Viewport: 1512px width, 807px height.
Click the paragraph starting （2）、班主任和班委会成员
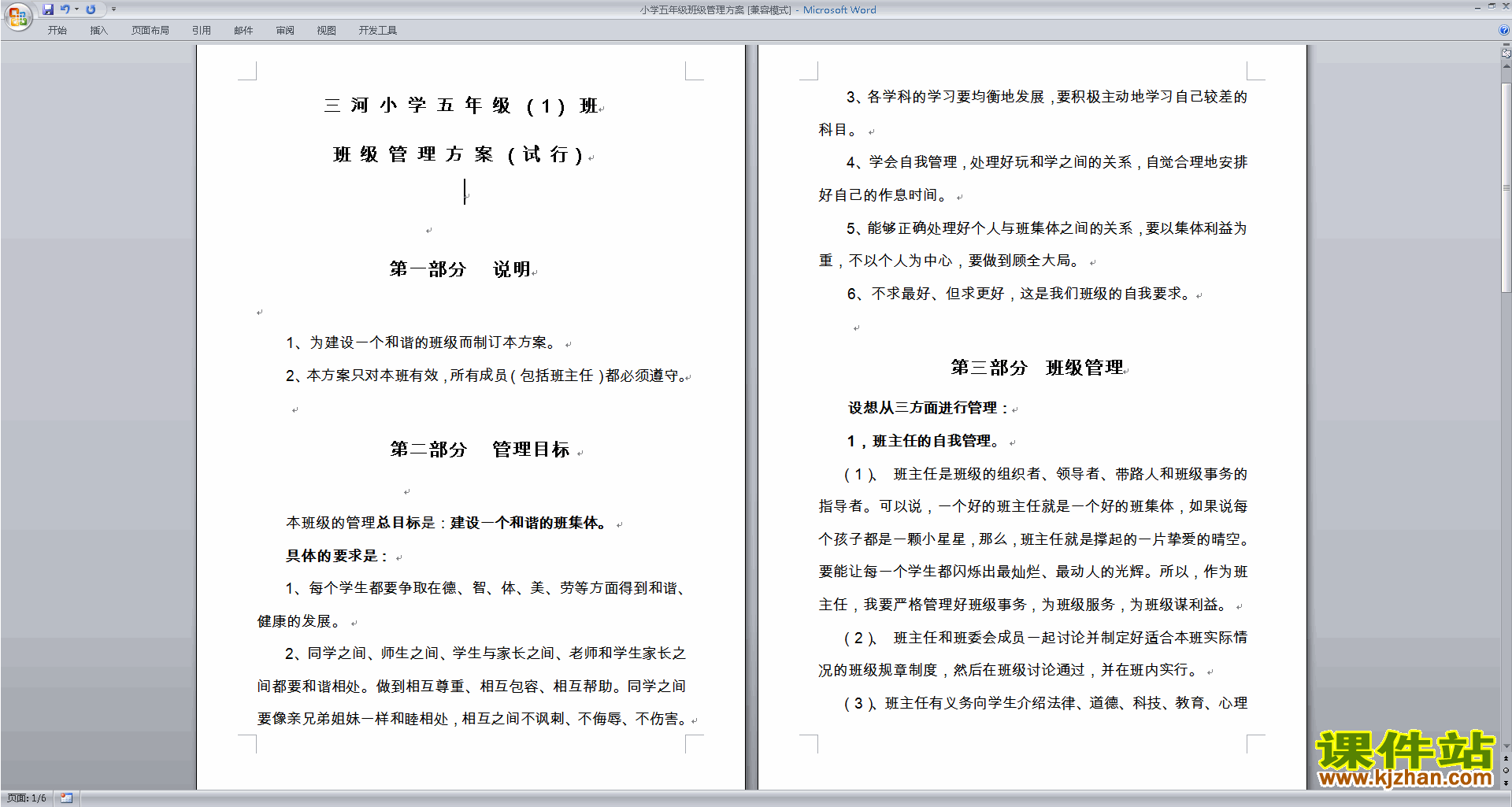1033,653
